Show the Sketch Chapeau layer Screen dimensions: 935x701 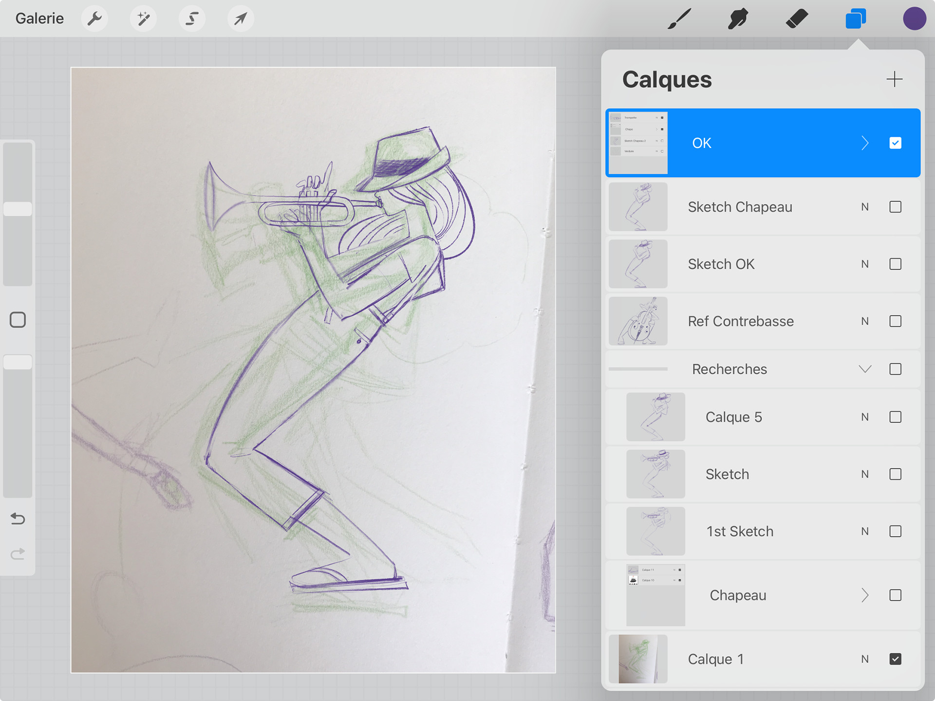(895, 207)
